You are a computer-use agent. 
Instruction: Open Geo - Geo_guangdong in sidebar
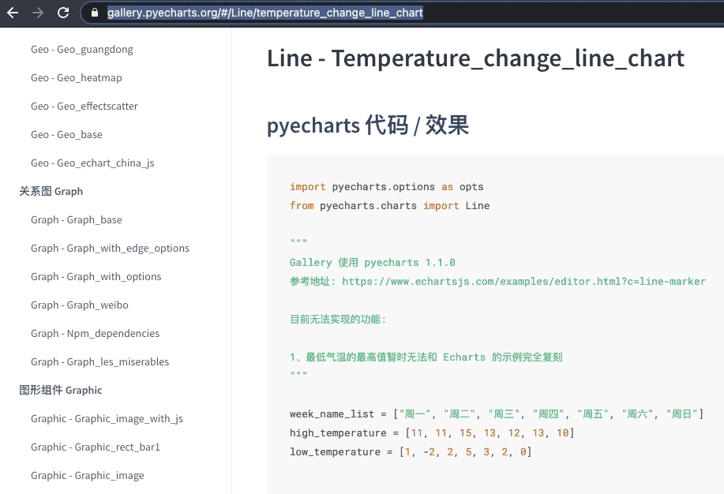click(x=82, y=50)
